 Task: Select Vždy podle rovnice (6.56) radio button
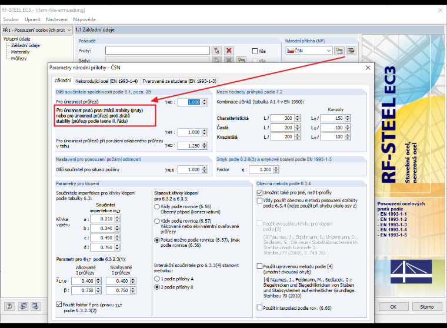(157, 206)
